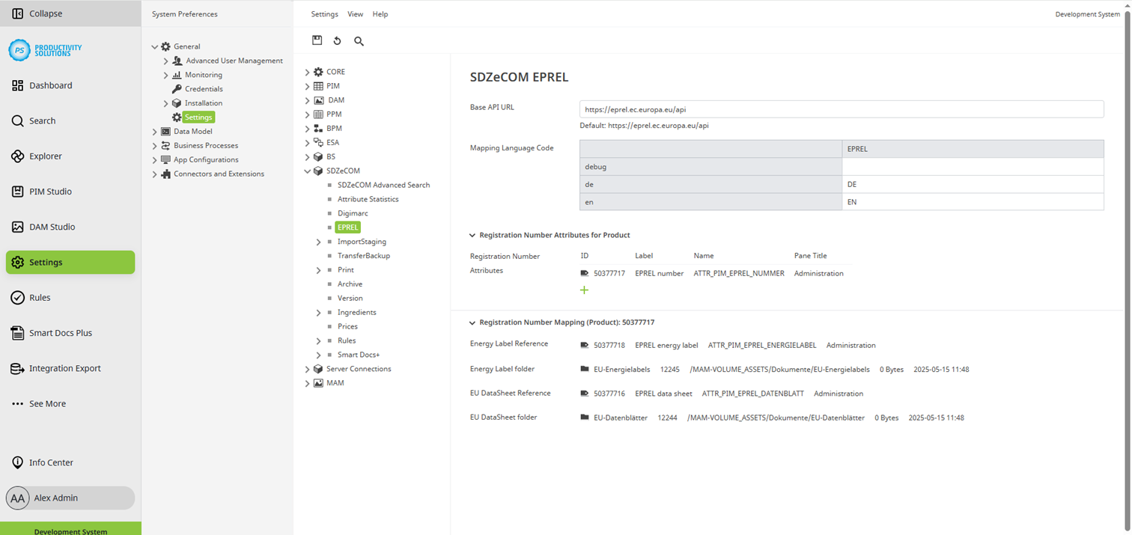Click the Reload icon next to Save

[x=337, y=40]
